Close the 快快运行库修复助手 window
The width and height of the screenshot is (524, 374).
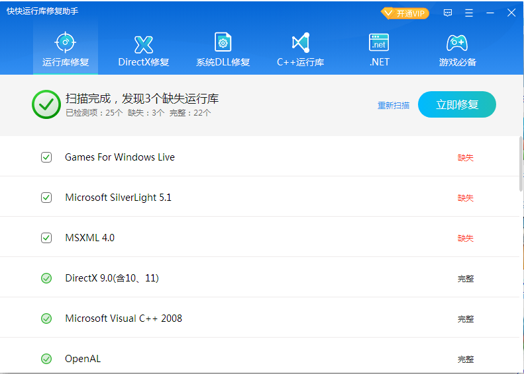pos(511,13)
